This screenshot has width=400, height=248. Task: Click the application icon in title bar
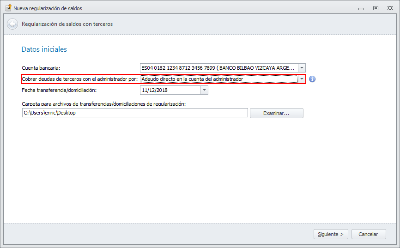coord(8,8)
